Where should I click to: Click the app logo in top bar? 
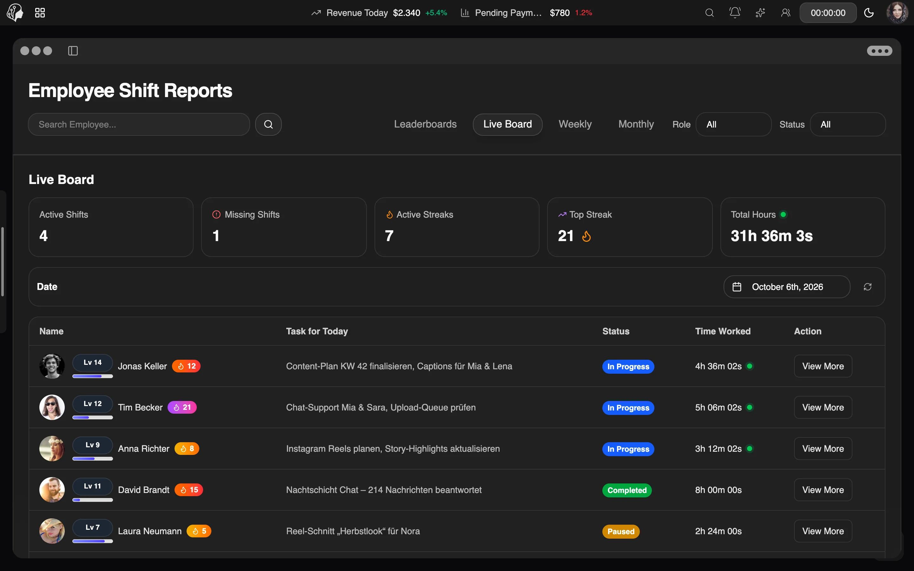pyautogui.click(x=15, y=12)
